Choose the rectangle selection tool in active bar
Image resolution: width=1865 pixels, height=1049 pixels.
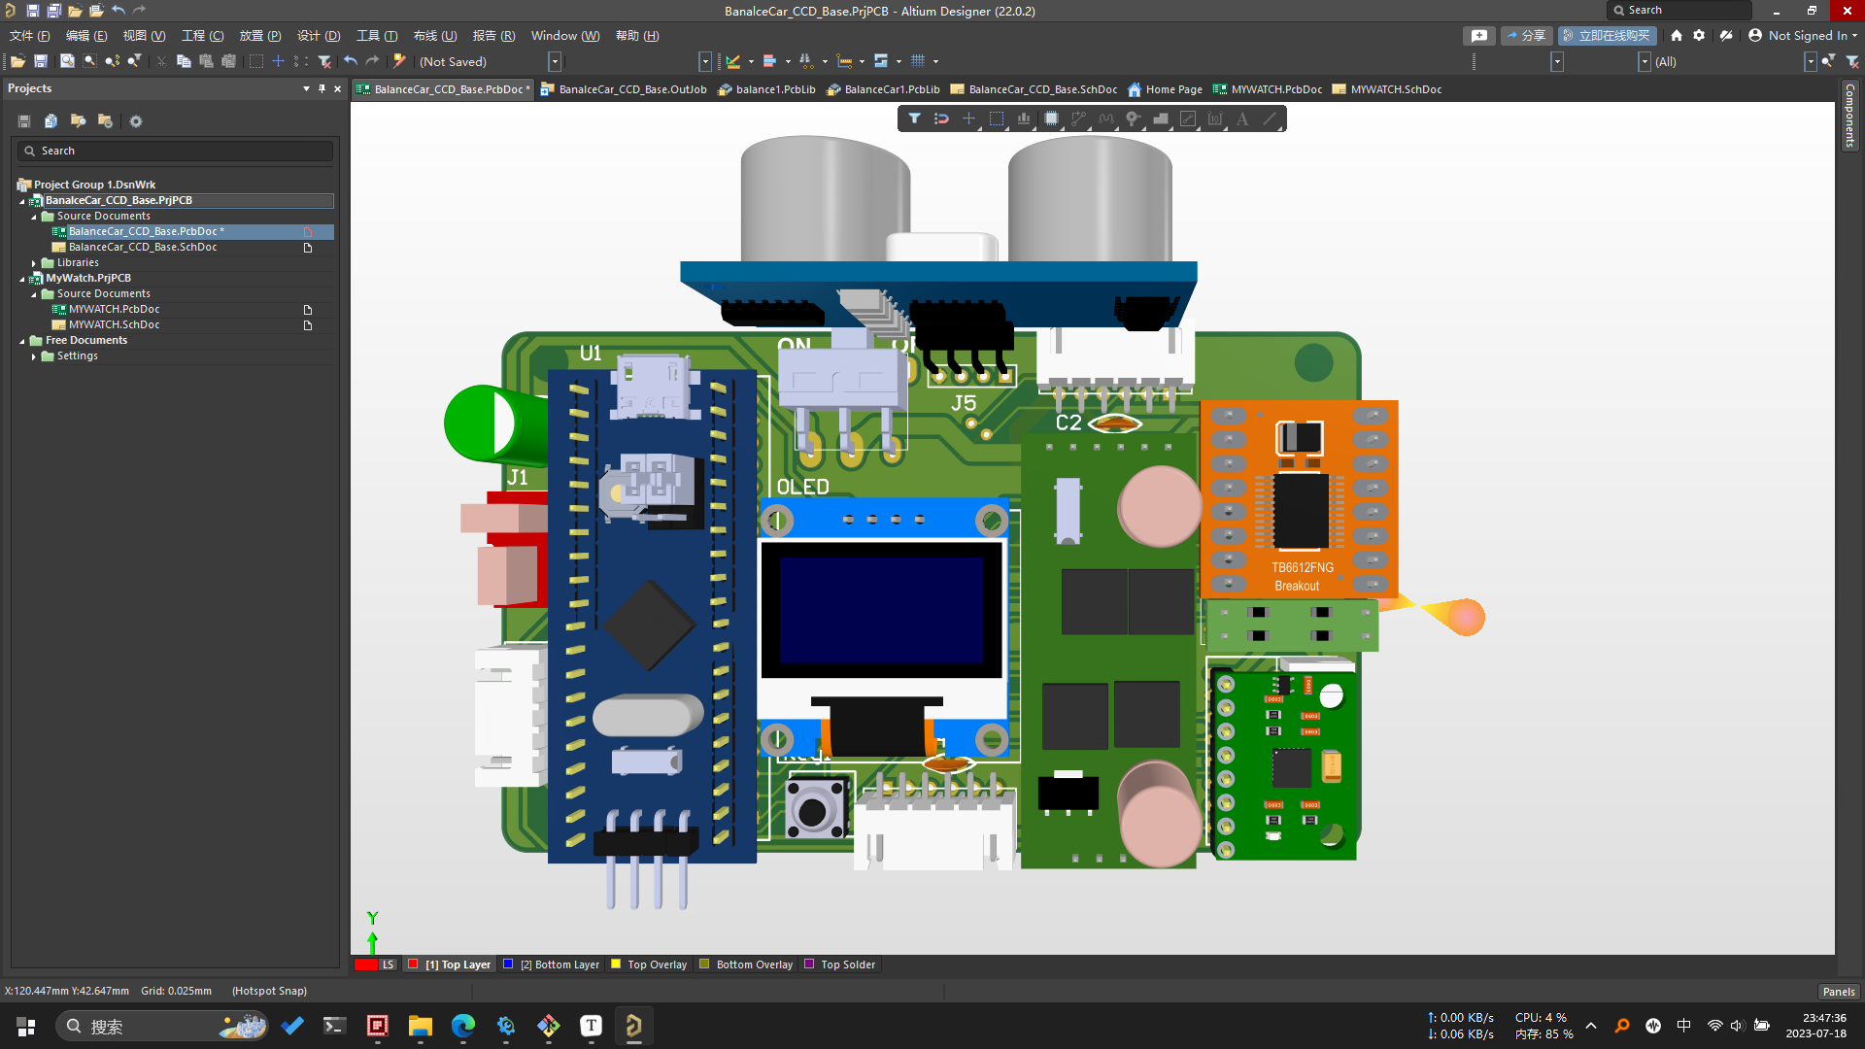pos(996,118)
